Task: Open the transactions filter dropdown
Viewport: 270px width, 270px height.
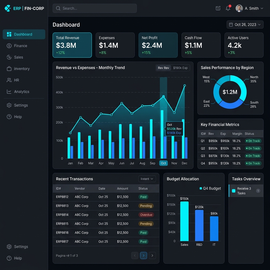Action: (147, 179)
